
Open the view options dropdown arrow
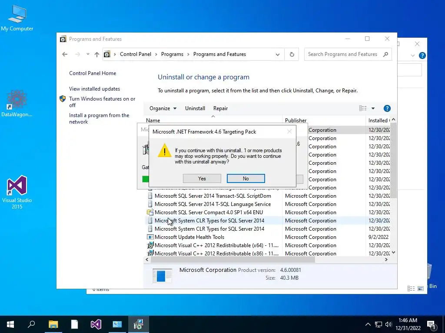tap(373, 108)
